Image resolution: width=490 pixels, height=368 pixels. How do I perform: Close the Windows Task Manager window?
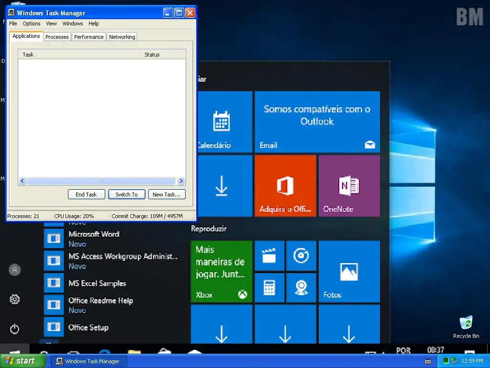tap(190, 13)
